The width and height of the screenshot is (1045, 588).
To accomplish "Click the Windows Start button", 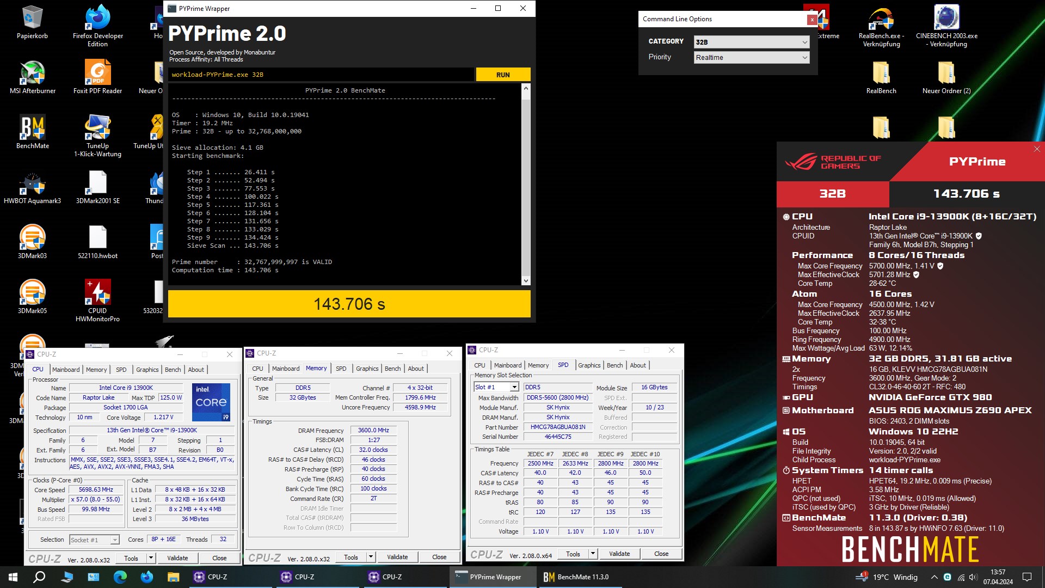I will [13, 577].
